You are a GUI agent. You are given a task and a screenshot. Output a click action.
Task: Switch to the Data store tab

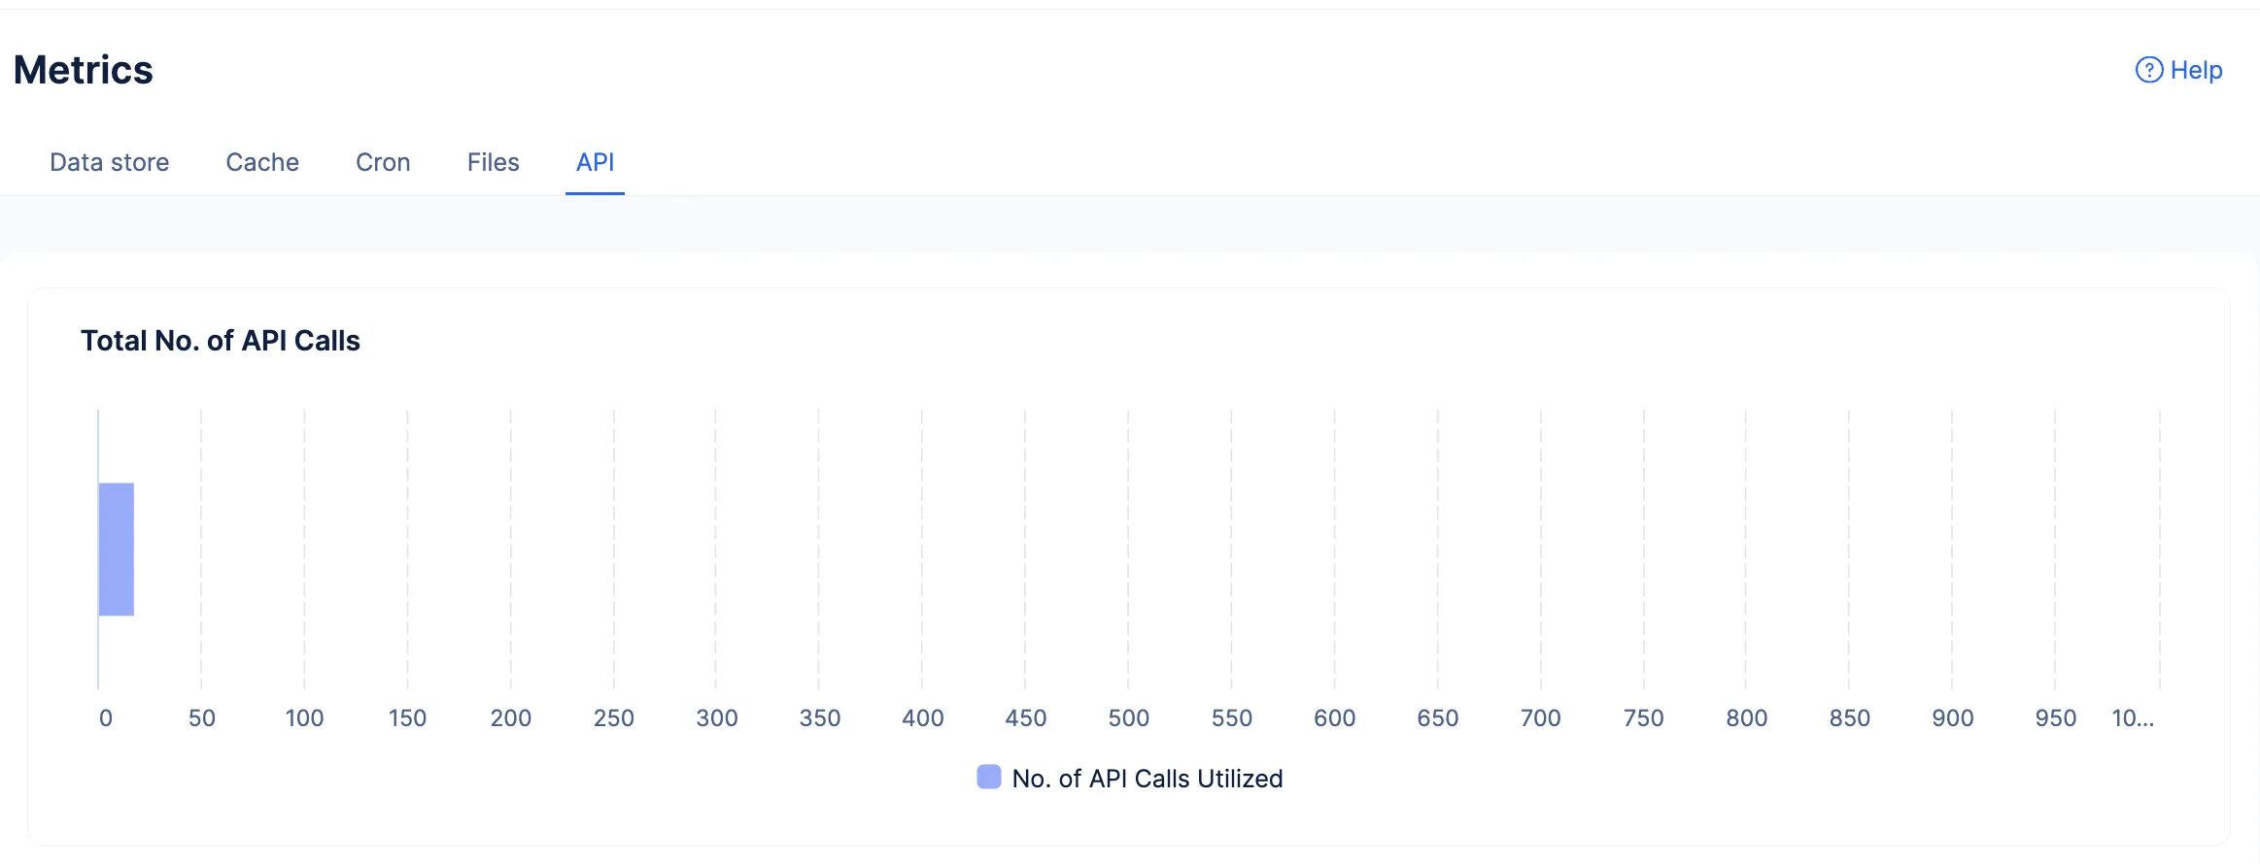coord(110,162)
